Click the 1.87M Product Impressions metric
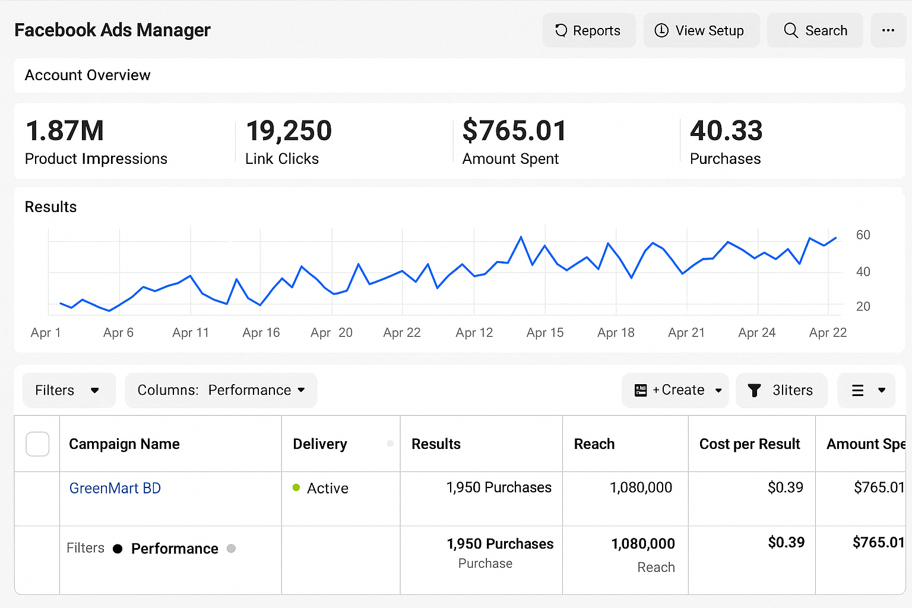 tap(96, 142)
